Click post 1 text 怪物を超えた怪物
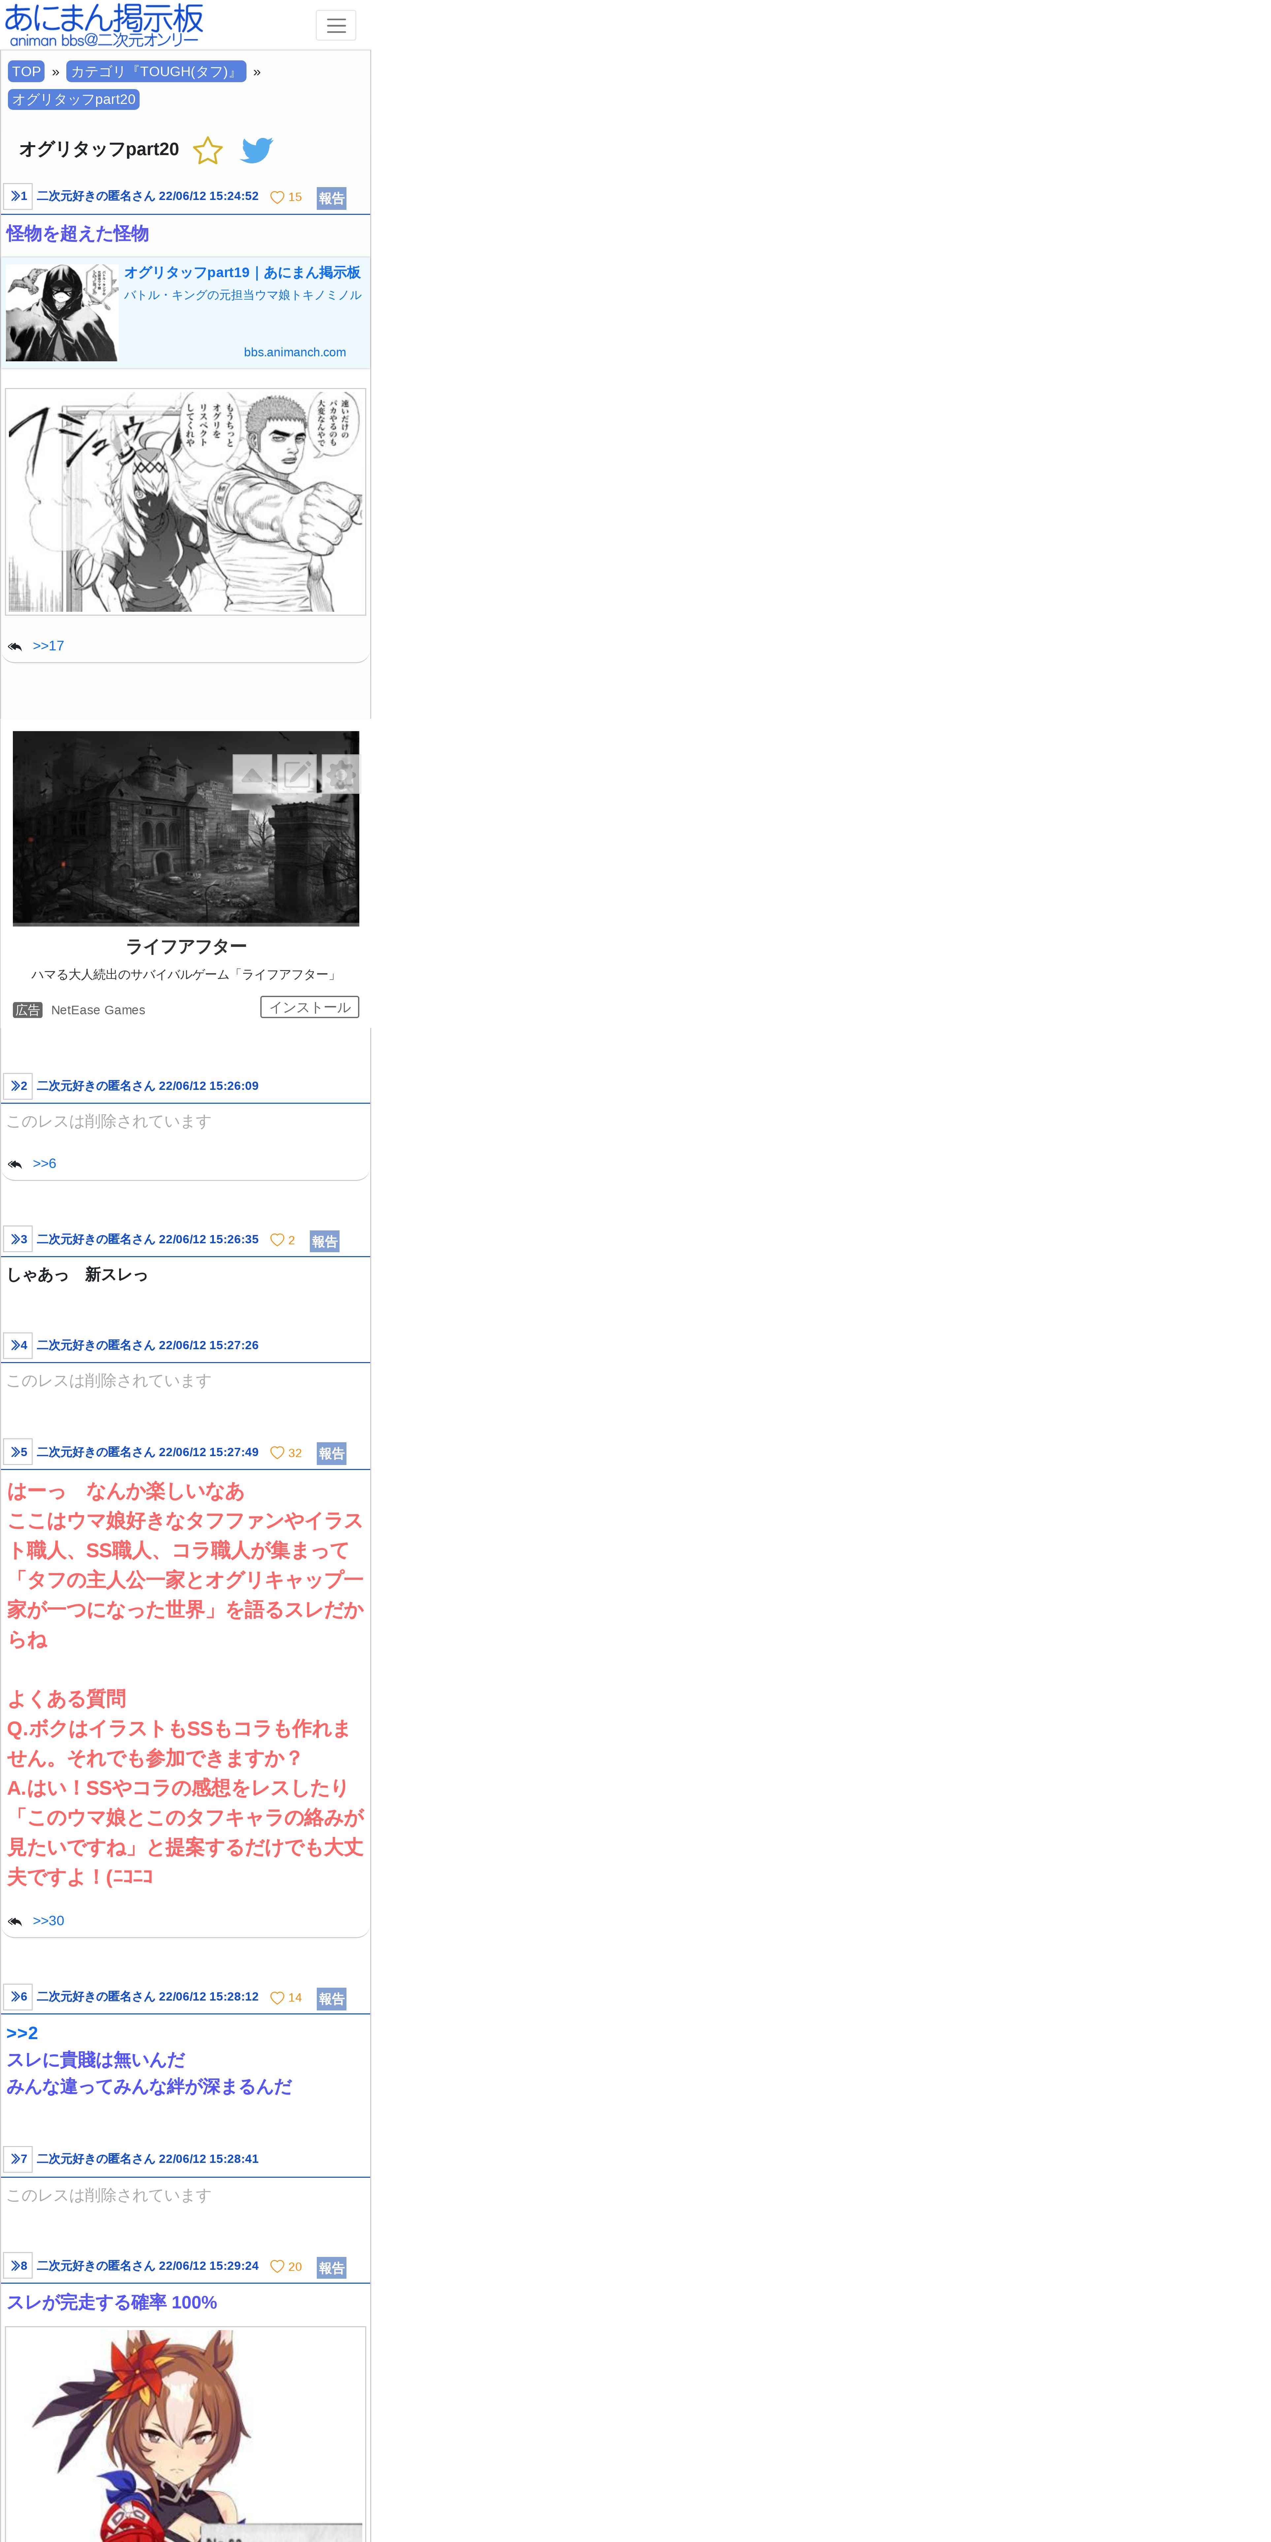 (78, 234)
